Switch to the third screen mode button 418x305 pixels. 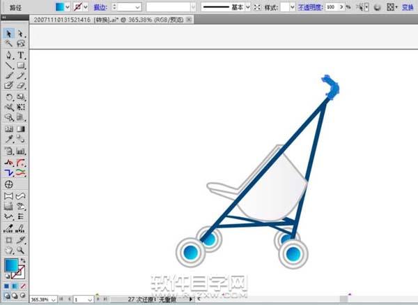click(x=23, y=296)
